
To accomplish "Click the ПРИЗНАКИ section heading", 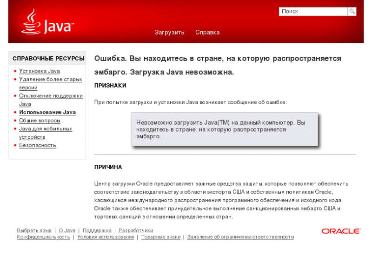I will (x=110, y=86).
